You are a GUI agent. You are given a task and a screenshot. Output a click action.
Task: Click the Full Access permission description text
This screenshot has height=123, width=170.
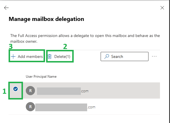click(x=85, y=38)
